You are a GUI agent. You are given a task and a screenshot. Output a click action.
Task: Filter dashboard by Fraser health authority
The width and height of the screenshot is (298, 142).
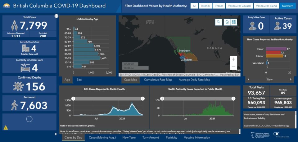pos(219,6)
